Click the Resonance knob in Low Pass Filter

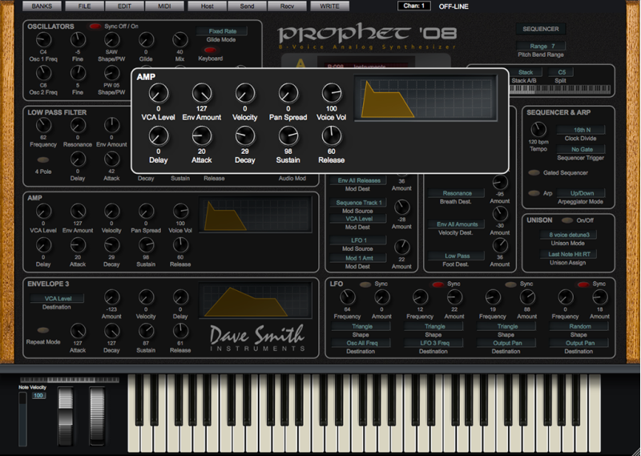coord(78,126)
